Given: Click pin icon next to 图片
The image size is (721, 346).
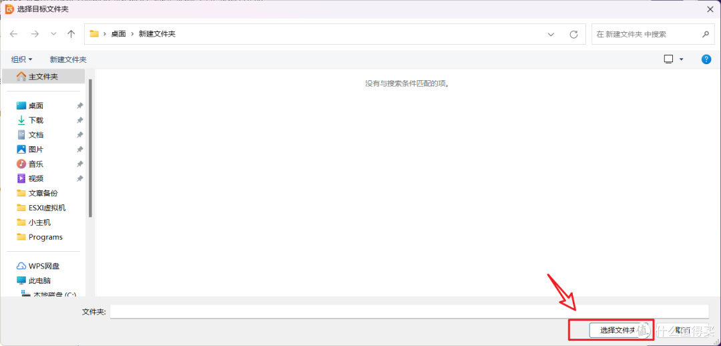Looking at the screenshot, I should click(79, 150).
